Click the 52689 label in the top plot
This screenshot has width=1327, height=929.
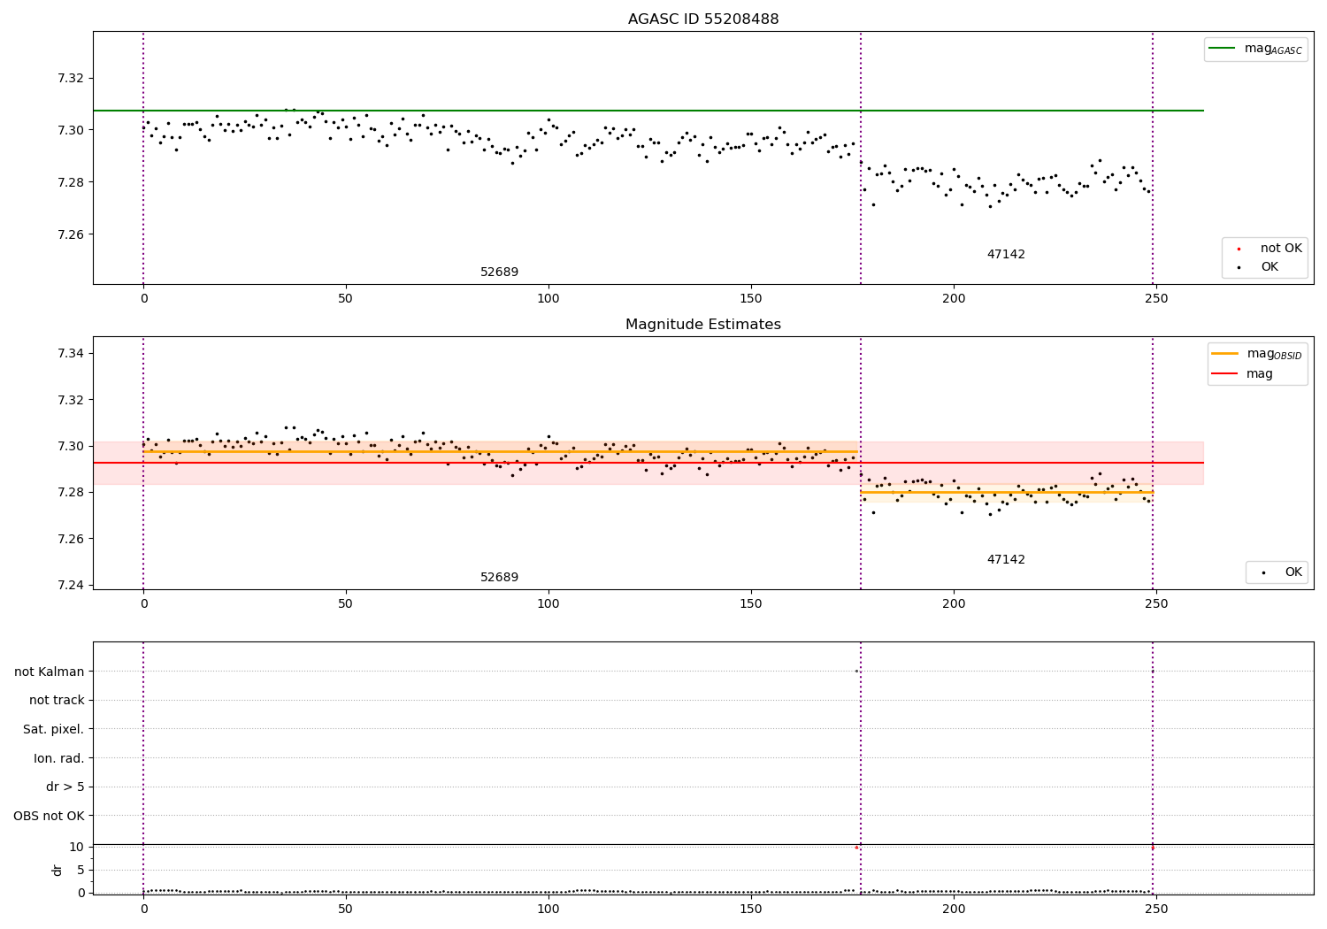(500, 273)
